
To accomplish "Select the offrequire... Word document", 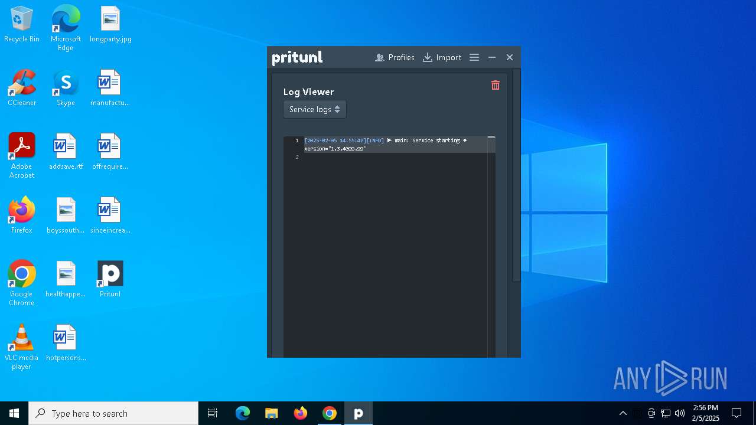I will (x=110, y=152).
